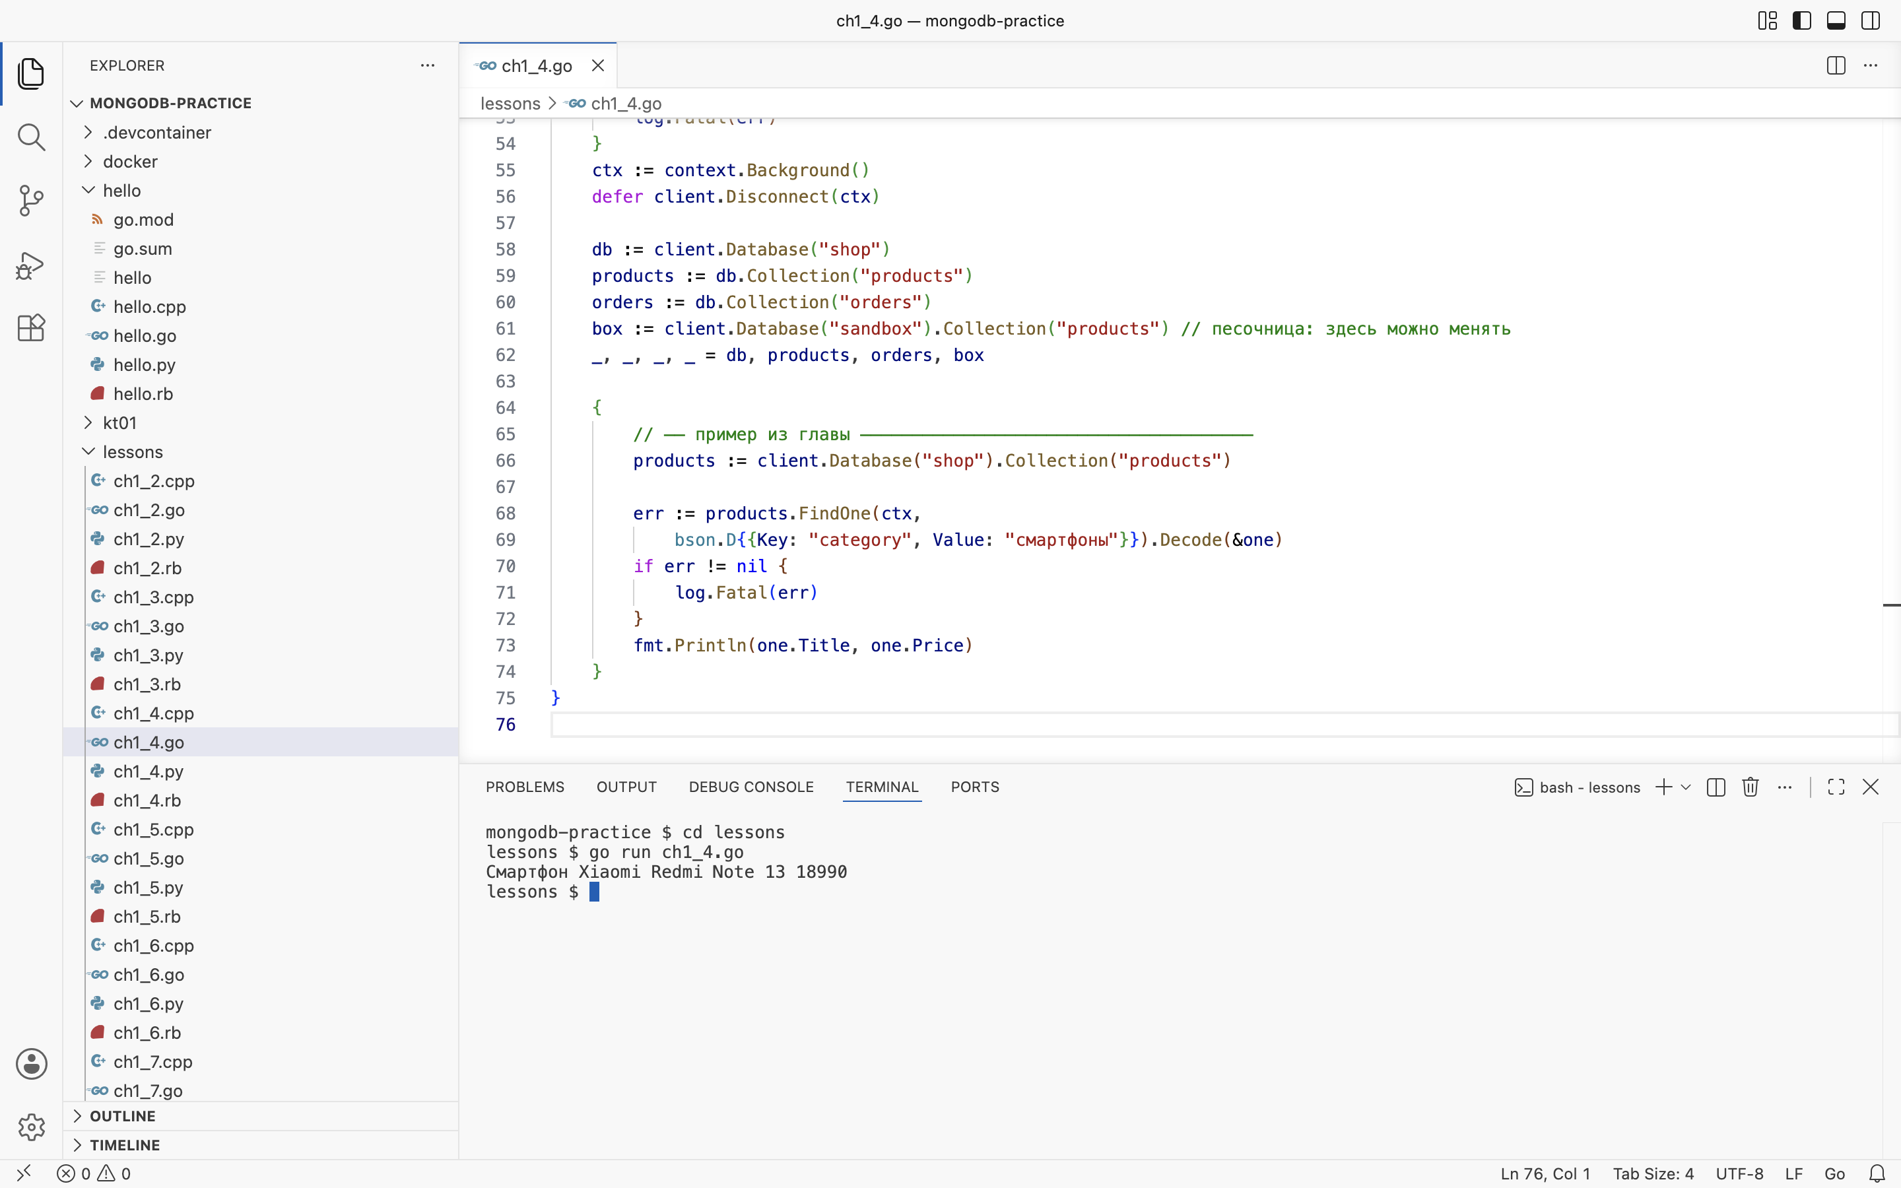The width and height of the screenshot is (1901, 1188).
Task: Open the new terminal launch profile dropdown
Action: pyautogui.click(x=1686, y=787)
